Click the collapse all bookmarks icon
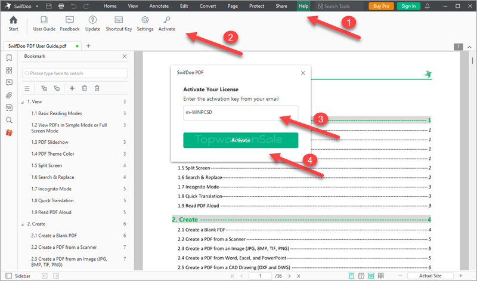 [x=57, y=88]
